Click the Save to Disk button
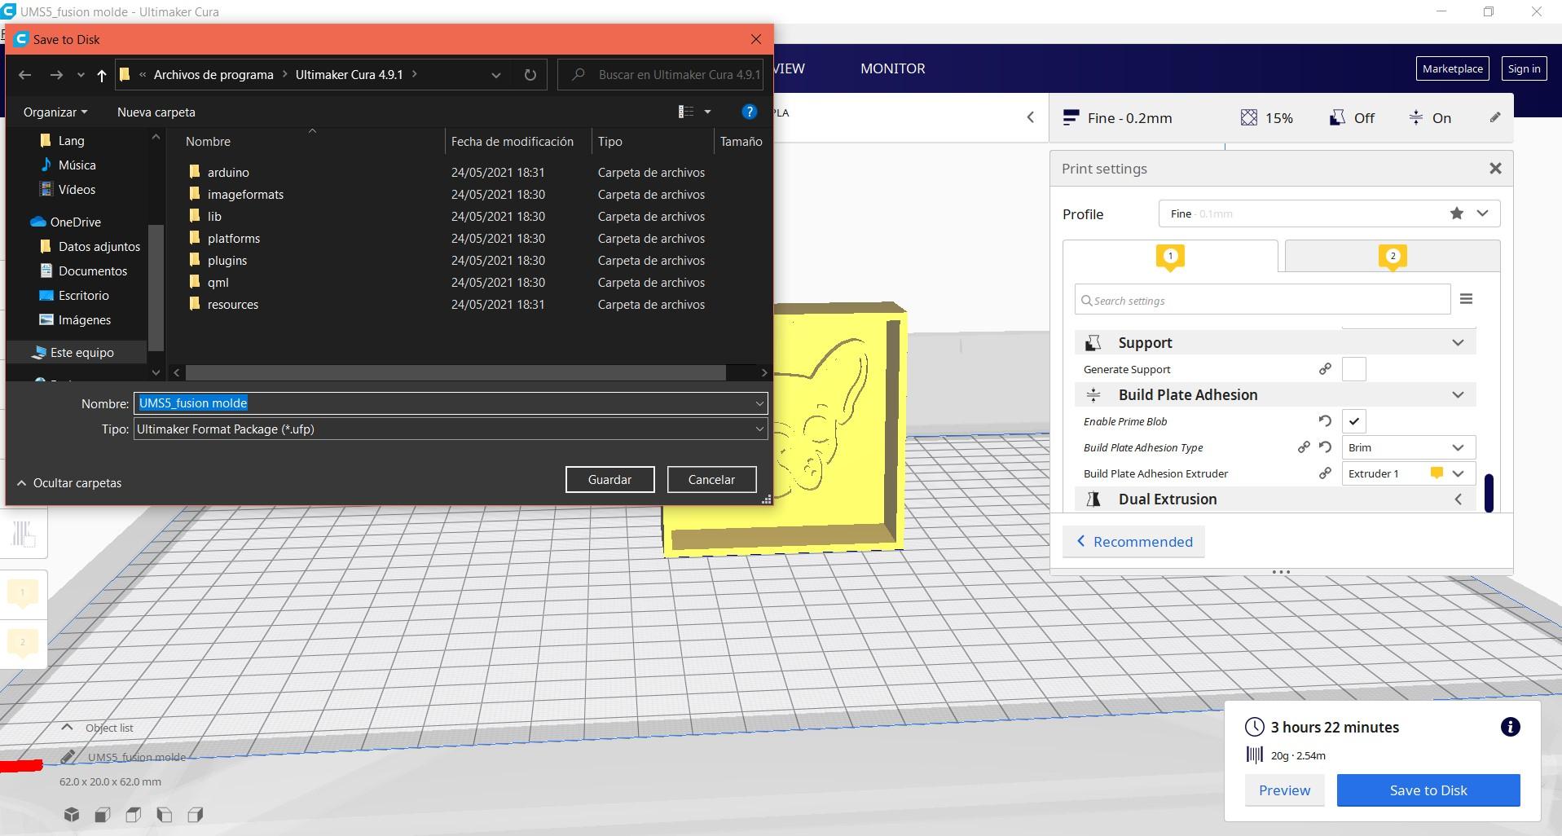The image size is (1562, 836). coord(1428,790)
